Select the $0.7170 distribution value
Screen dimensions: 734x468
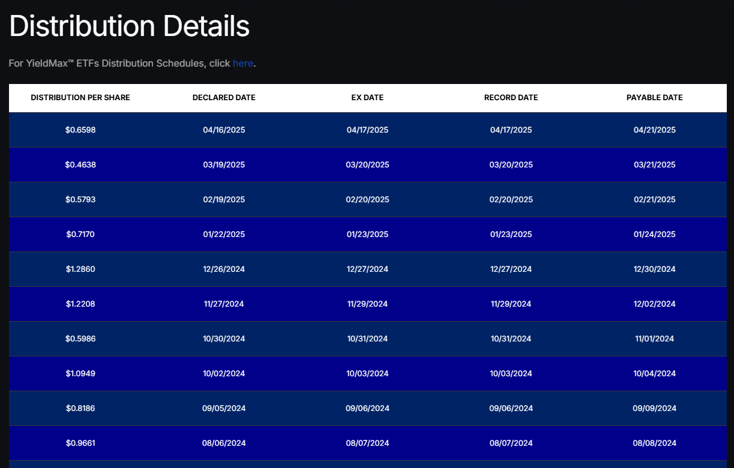80,234
